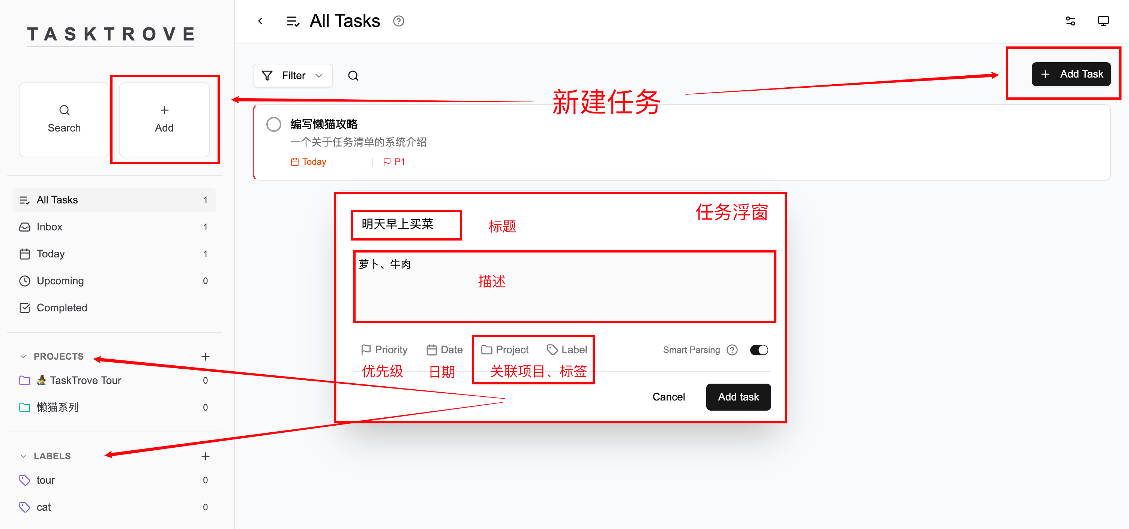1129x529 pixels.
Task: Show Upcoming tasks
Action: (x=114, y=281)
